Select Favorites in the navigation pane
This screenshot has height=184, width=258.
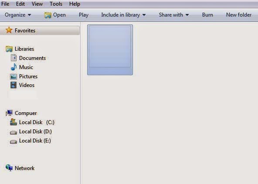(x=40, y=30)
